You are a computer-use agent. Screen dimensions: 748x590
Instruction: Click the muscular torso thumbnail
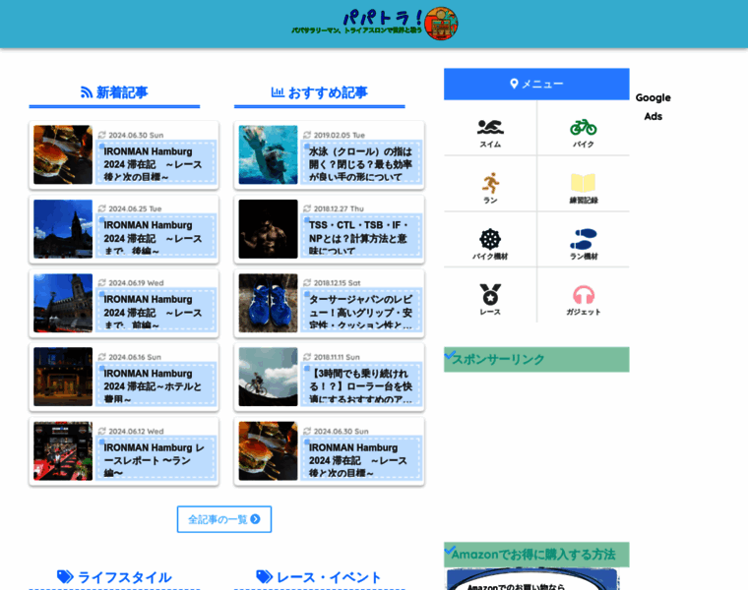pos(268,229)
